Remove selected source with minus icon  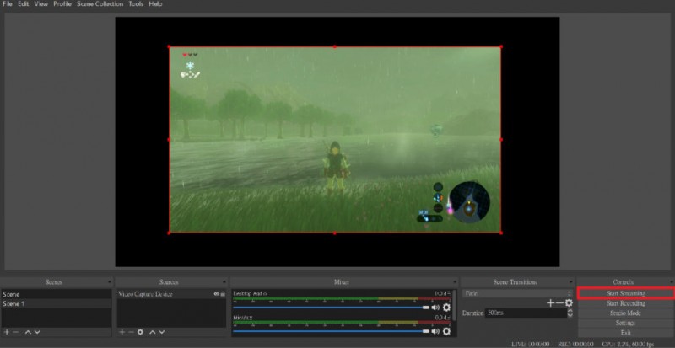click(x=131, y=332)
